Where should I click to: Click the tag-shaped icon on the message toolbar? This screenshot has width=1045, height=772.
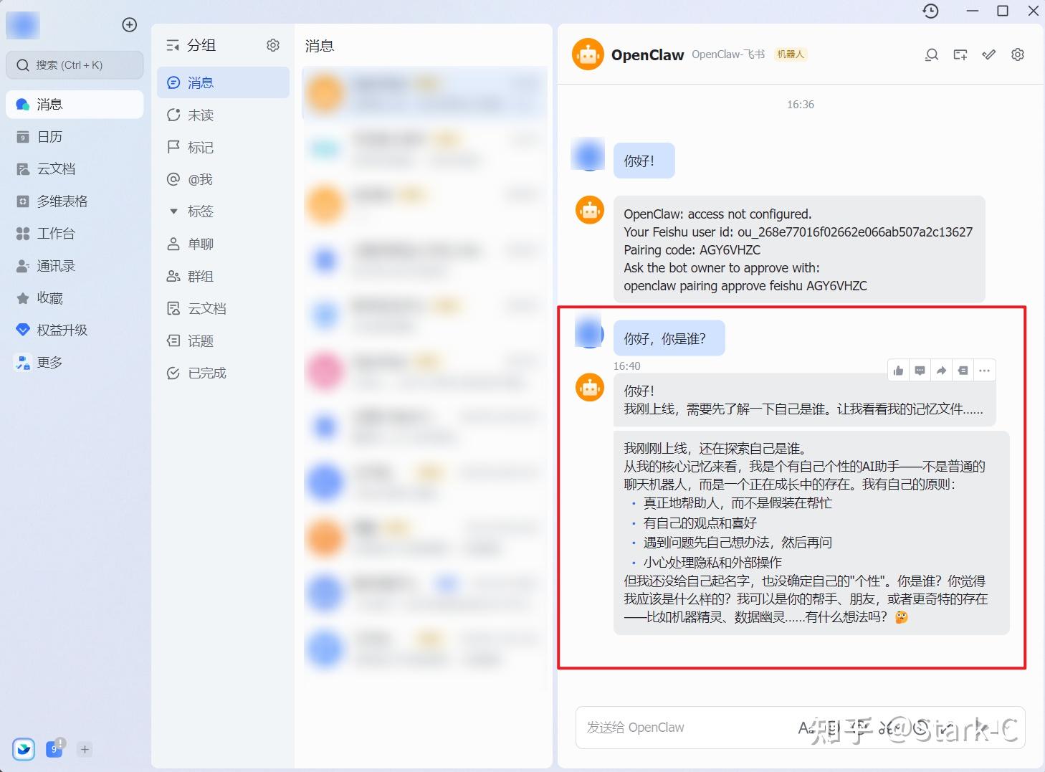coord(963,371)
